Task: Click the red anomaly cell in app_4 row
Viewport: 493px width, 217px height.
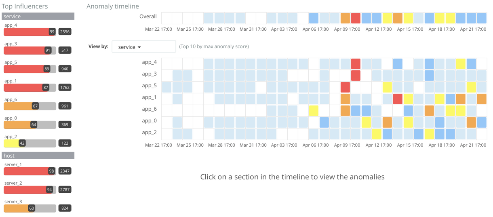Action: tap(356, 64)
